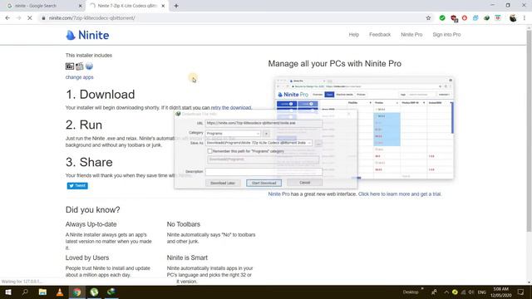
Task: Open the green checkmark browser extension
Action: point(442,18)
